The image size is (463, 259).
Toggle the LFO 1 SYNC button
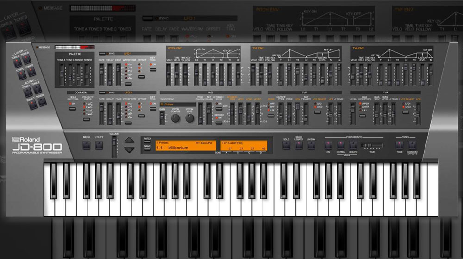(x=102, y=54)
